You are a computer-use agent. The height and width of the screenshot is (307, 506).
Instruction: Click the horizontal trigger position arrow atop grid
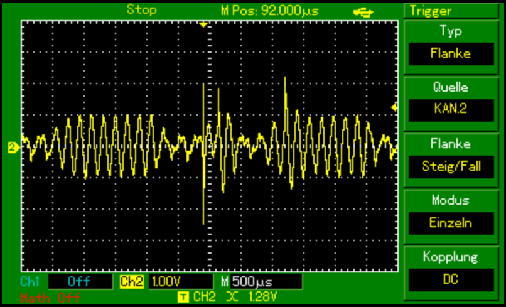coord(203,24)
